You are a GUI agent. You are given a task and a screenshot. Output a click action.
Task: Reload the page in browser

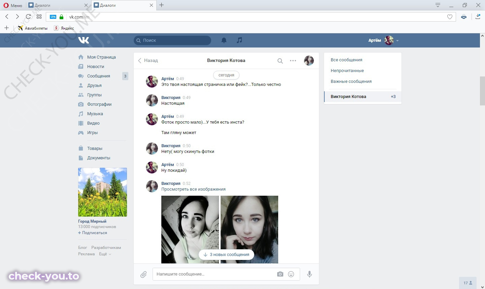pos(28,17)
